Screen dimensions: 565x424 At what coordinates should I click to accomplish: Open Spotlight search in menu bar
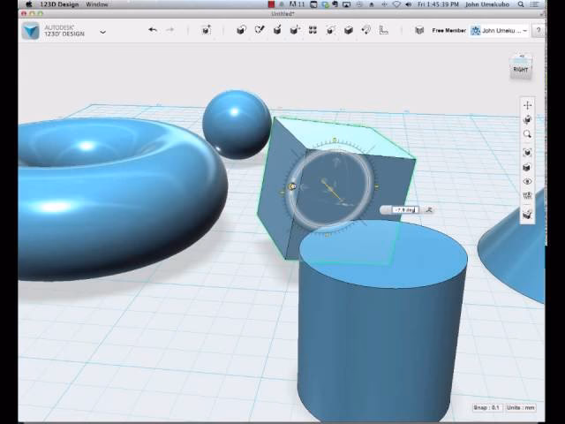[521, 4]
